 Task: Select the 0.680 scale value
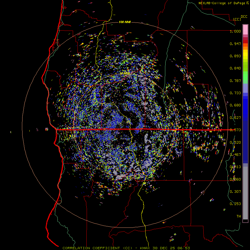[x=235, y=105]
